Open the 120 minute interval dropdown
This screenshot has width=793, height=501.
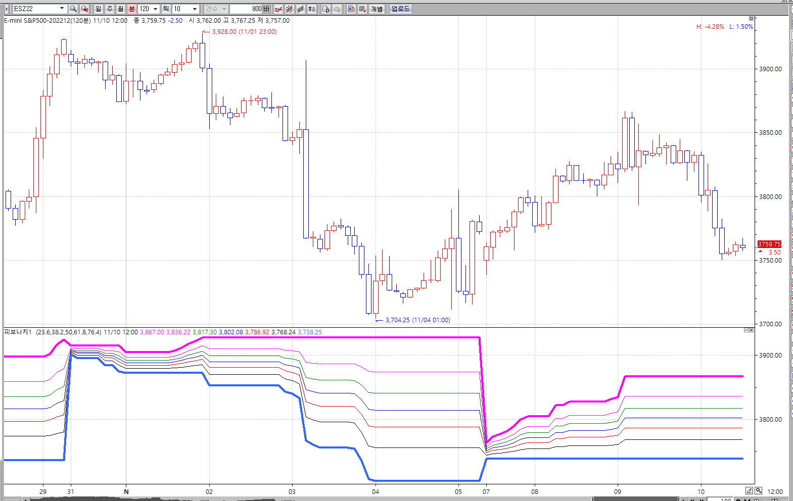pyautogui.click(x=155, y=9)
